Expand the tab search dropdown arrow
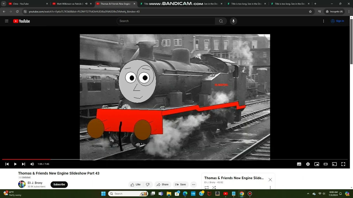The height and width of the screenshot is (198, 353). coord(4,4)
